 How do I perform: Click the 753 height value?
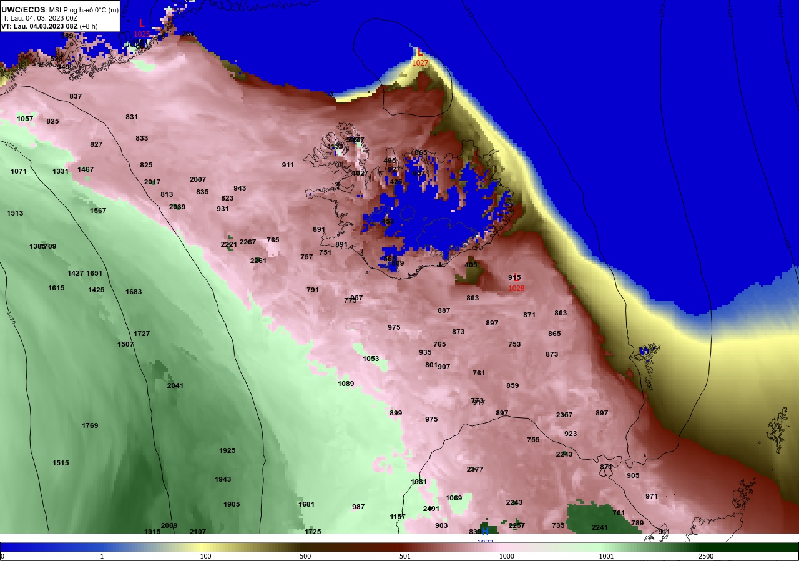click(x=514, y=344)
